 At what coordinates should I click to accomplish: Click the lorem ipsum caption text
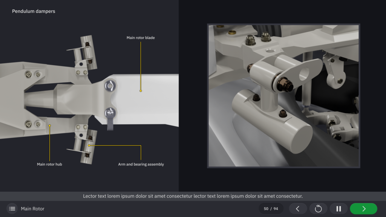tap(193, 196)
